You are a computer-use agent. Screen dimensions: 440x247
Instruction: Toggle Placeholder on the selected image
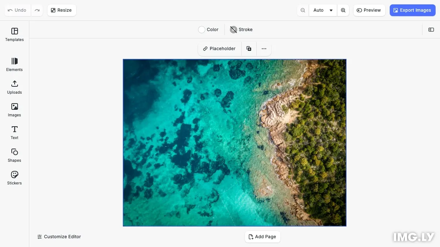[219, 49]
